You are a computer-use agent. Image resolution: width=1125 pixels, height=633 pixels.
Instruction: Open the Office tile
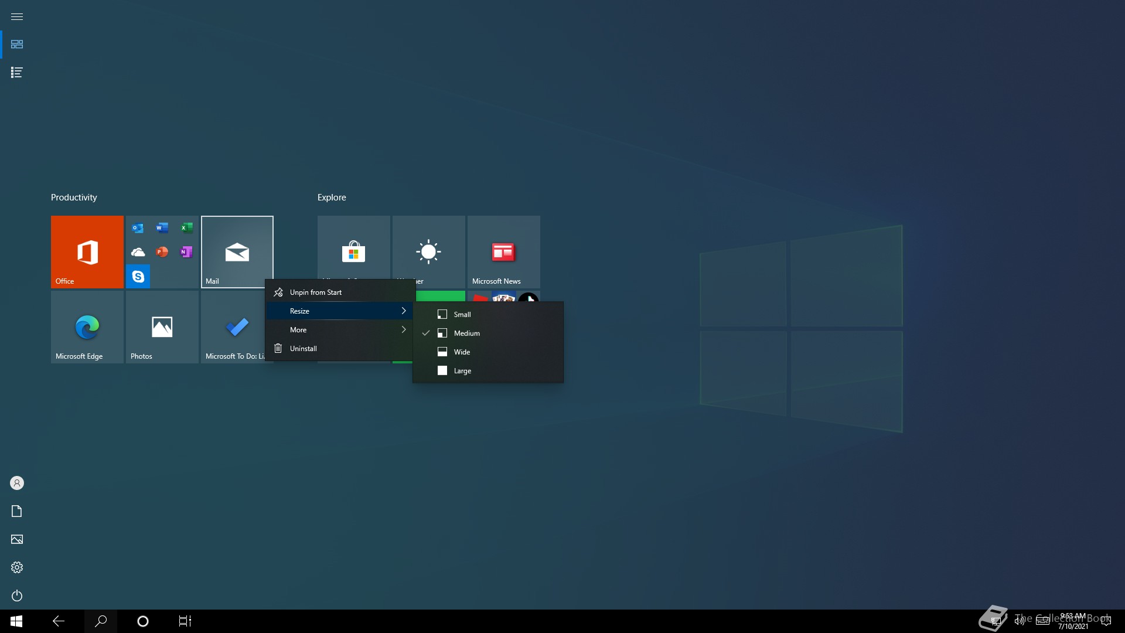click(87, 252)
